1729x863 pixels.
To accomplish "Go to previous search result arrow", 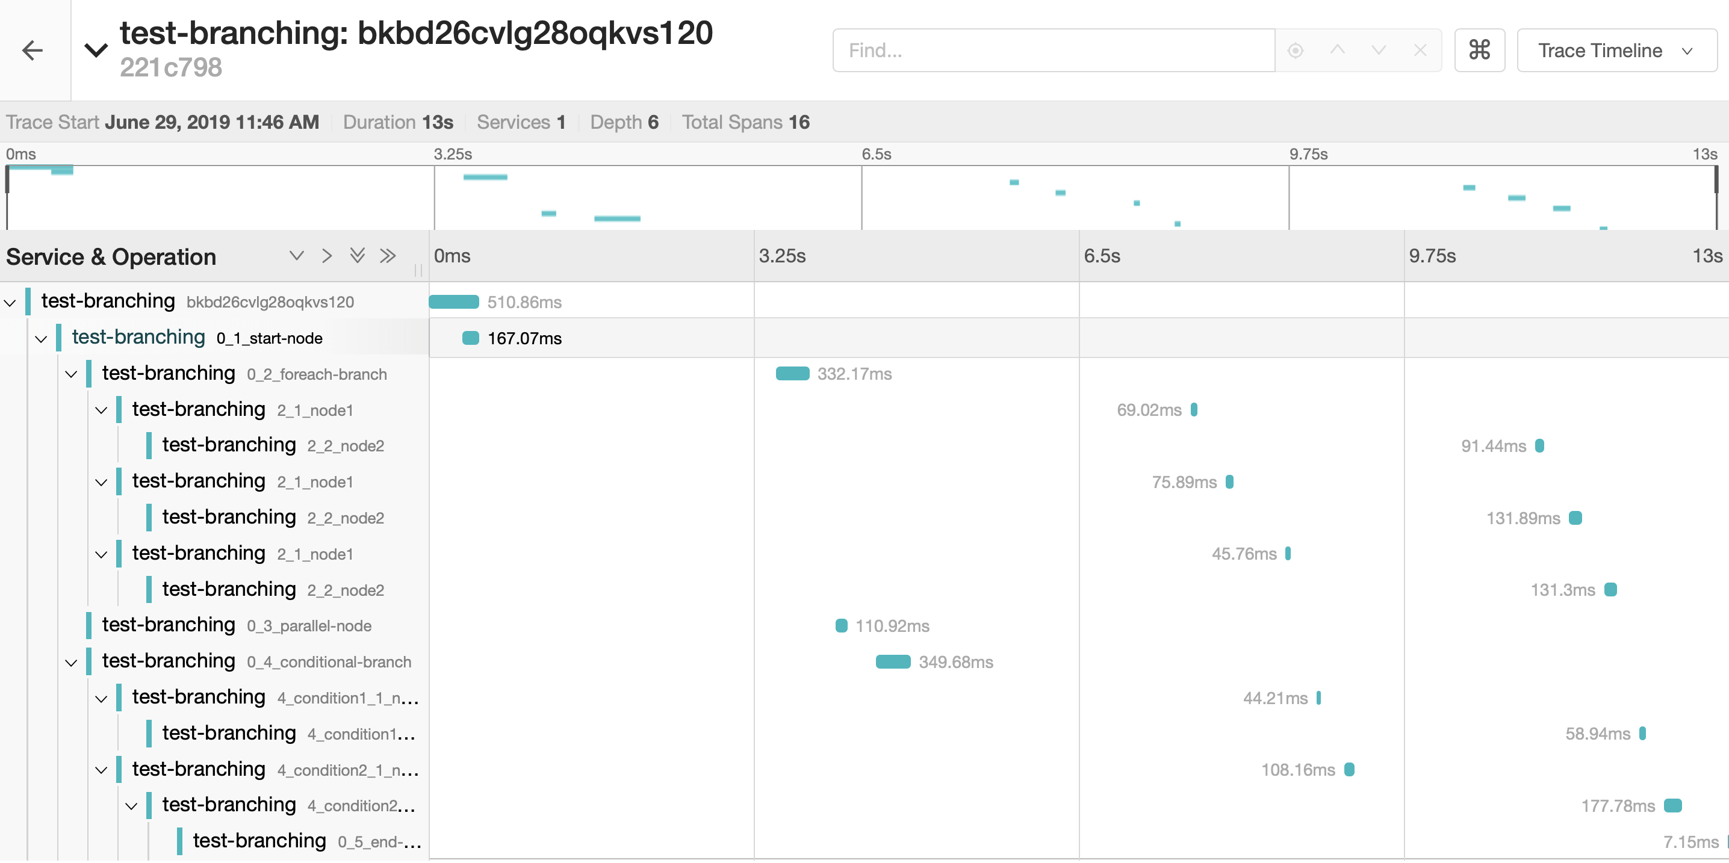I will 1337,51.
